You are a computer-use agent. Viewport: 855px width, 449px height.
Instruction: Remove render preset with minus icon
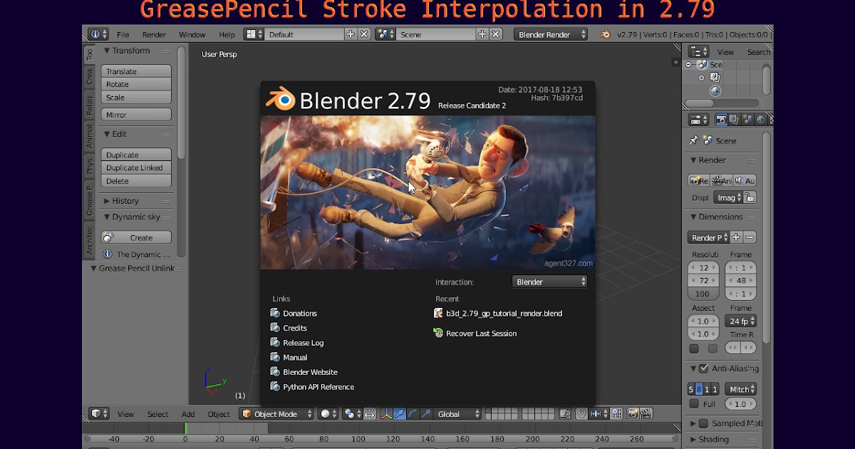pos(750,237)
